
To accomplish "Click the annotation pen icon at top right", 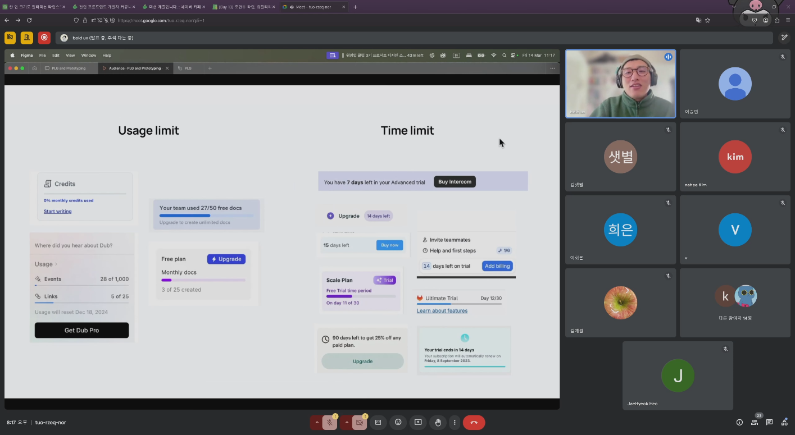I will click(x=784, y=38).
